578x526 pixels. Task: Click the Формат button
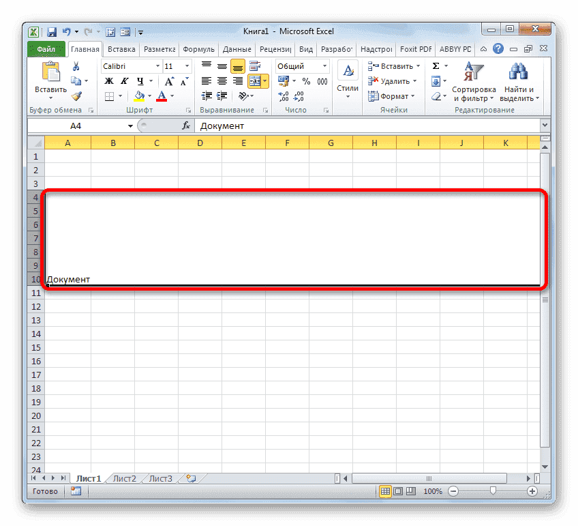[x=393, y=96]
